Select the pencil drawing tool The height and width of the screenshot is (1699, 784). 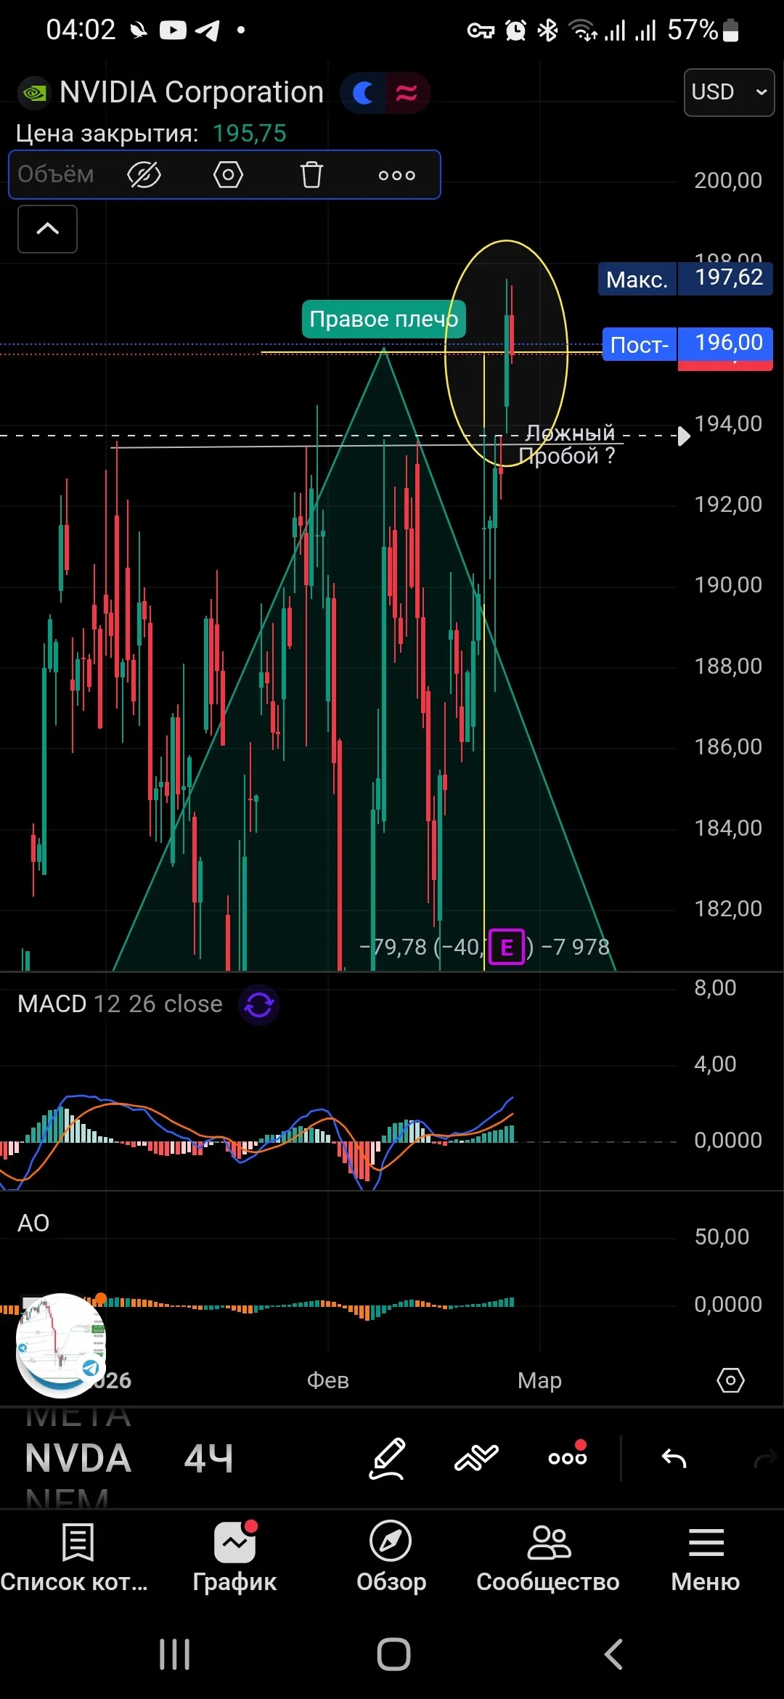387,1458
